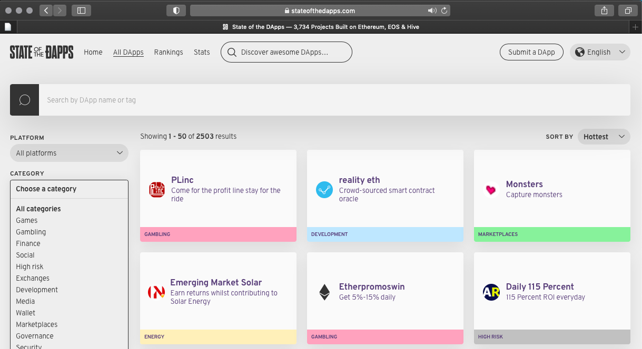Open the Rankings navigation item
The image size is (642, 349).
[x=169, y=52]
